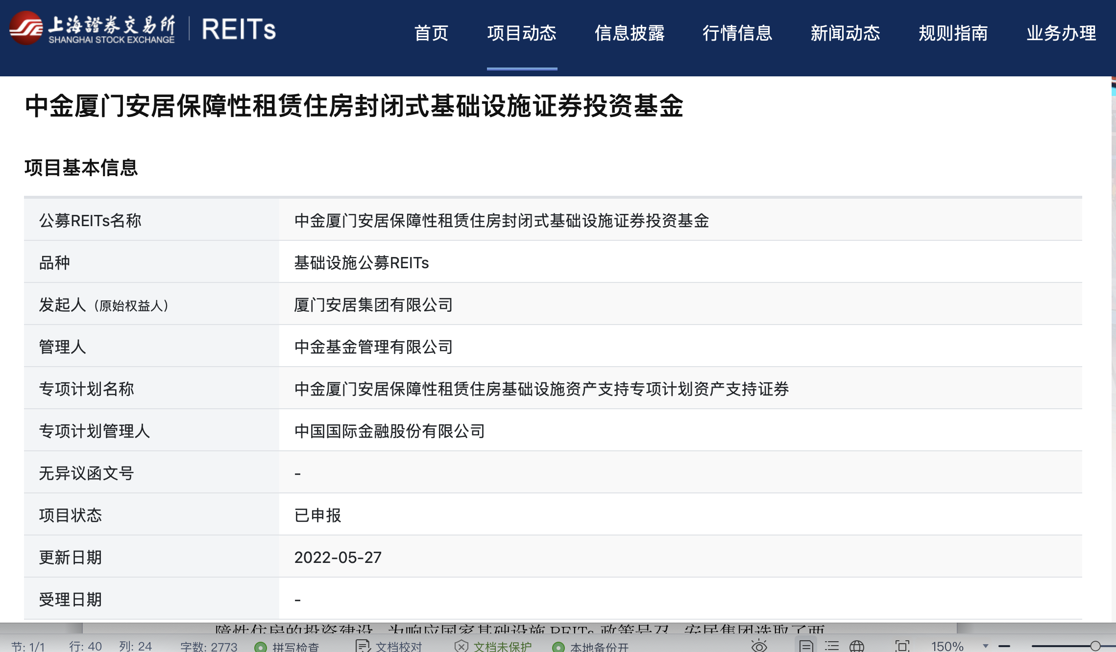Switch to outline view icon

click(x=831, y=646)
